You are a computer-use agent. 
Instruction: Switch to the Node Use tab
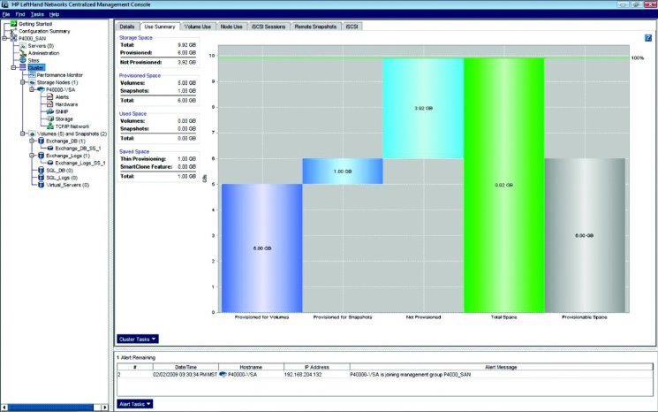click(x=231, y=27)
